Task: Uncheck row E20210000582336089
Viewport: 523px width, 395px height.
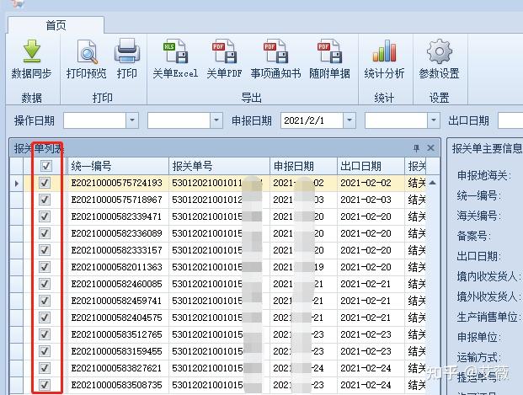Action: (x=45, y=233)
